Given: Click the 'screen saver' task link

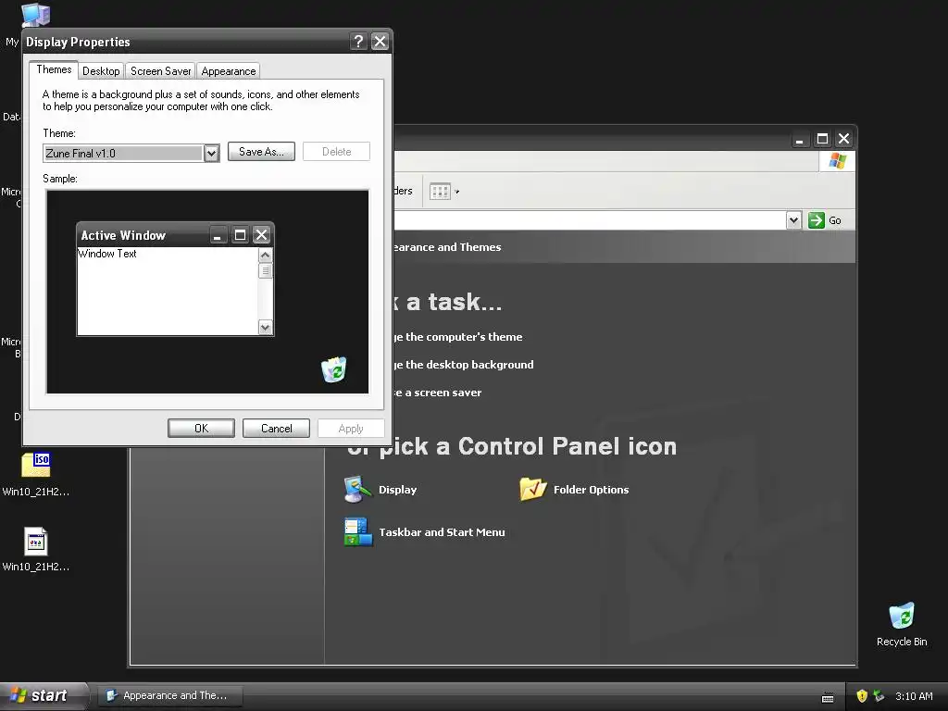Looking at the screenshot, I should (x=438, y=393).
